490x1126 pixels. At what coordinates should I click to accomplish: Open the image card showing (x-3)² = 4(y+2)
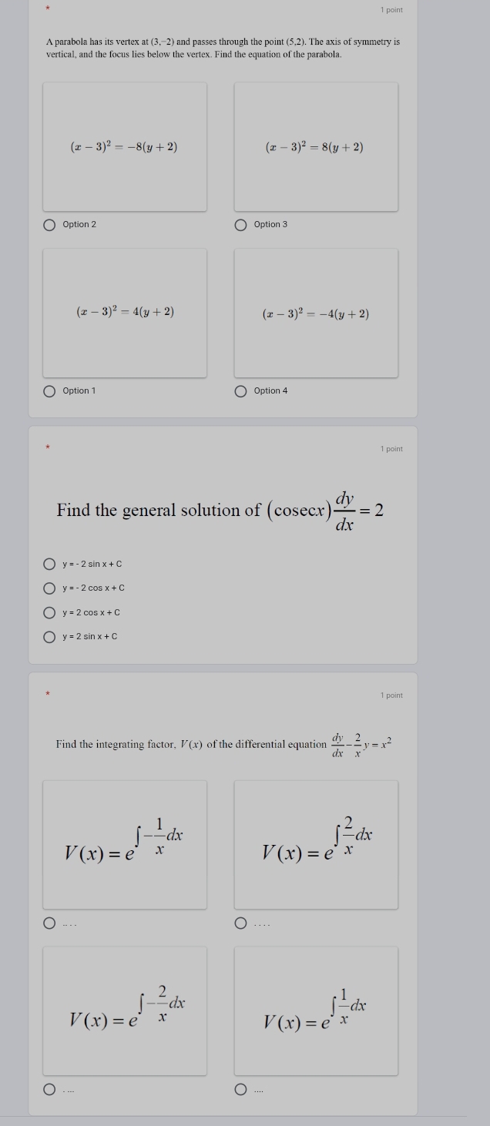click(125, 313)
